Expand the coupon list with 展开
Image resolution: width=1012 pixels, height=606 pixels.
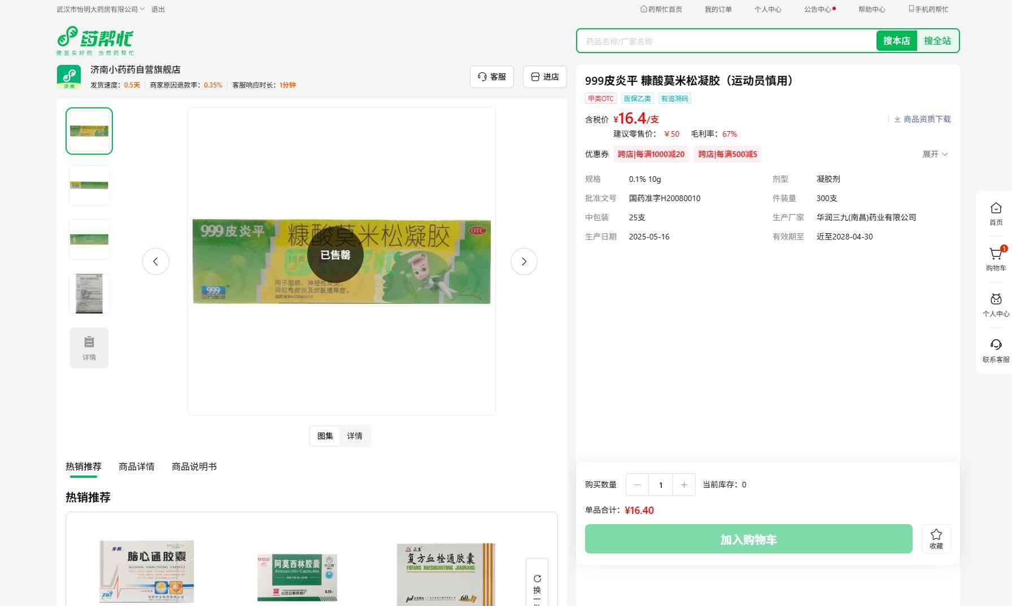tap(935, 154)
